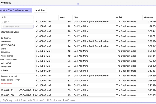Select Juice WRLD in the value list

6,63
